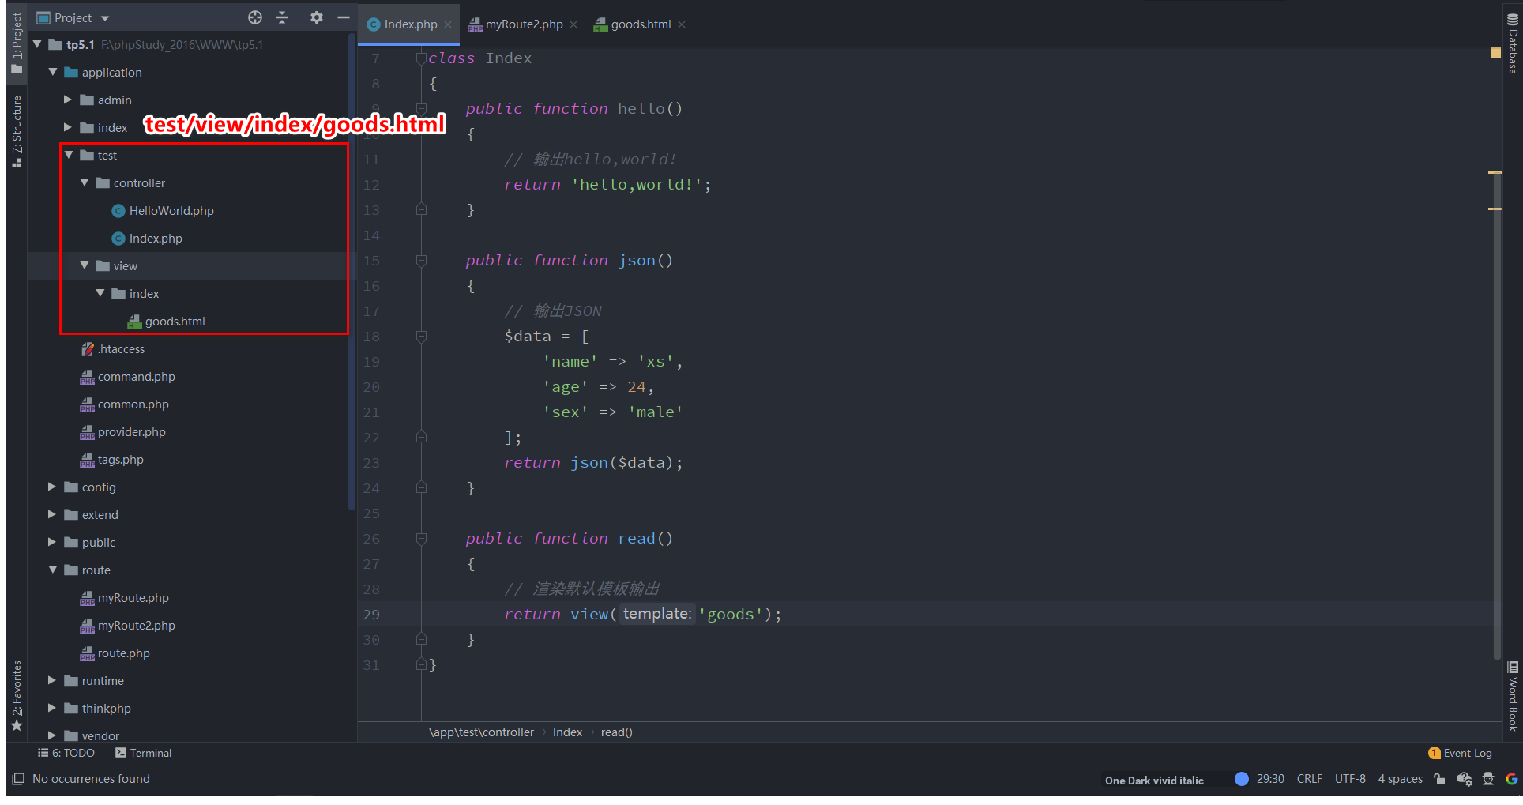
Task: Click the \app\test\controller breadcrumb
Action: pos(481,732)
